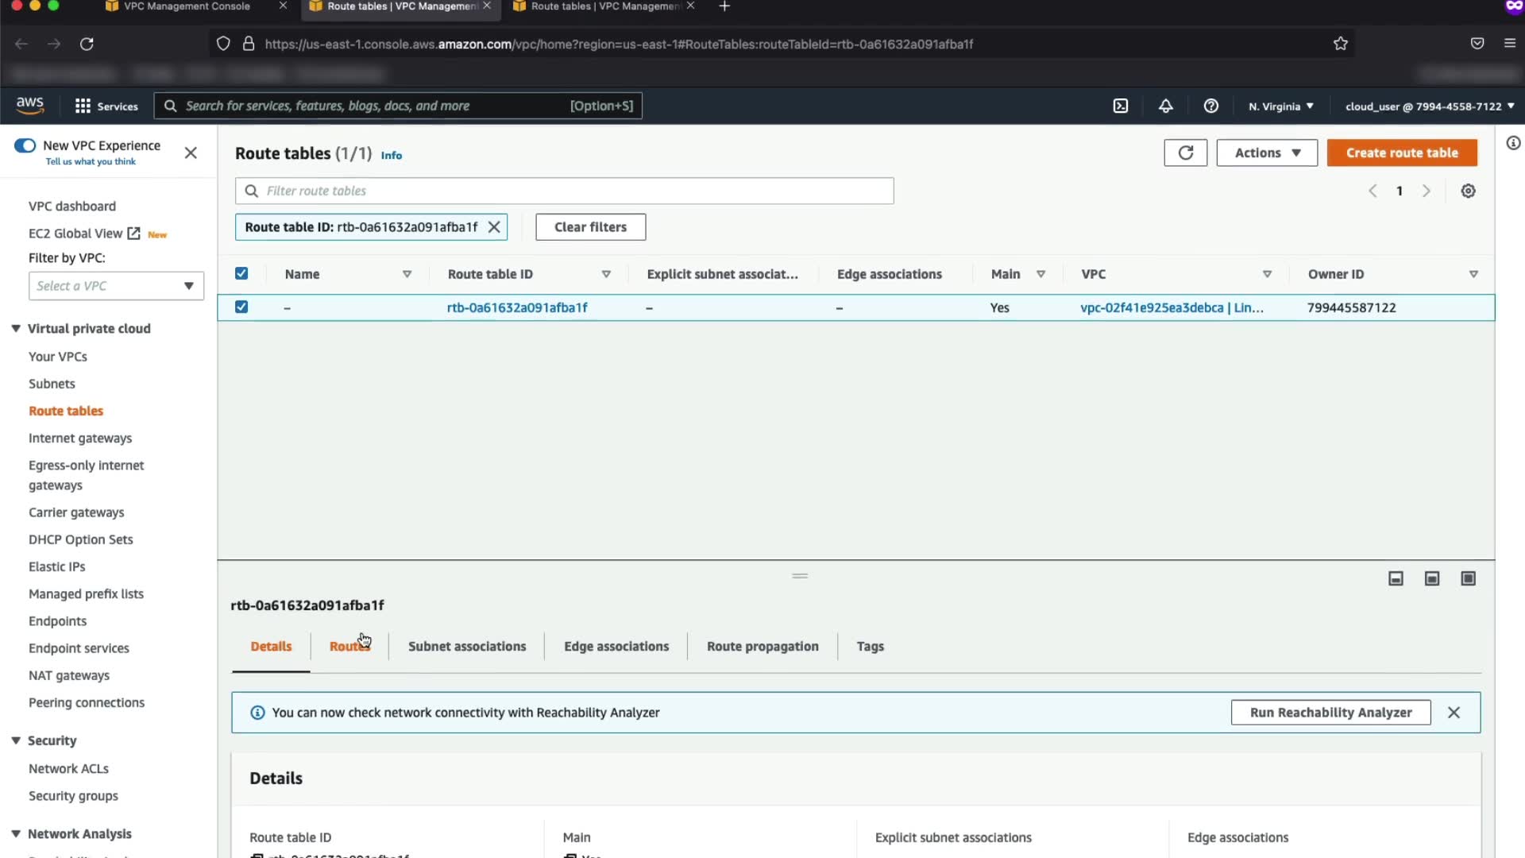1525x858 pixels.
Task: Open the Route propagation tab
Action: coord(762,646)
